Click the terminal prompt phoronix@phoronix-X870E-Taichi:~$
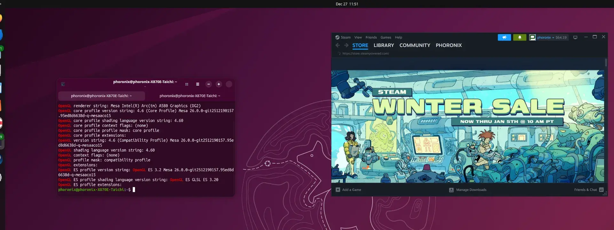Screen dimensions: 614x230 pos(94,190)
